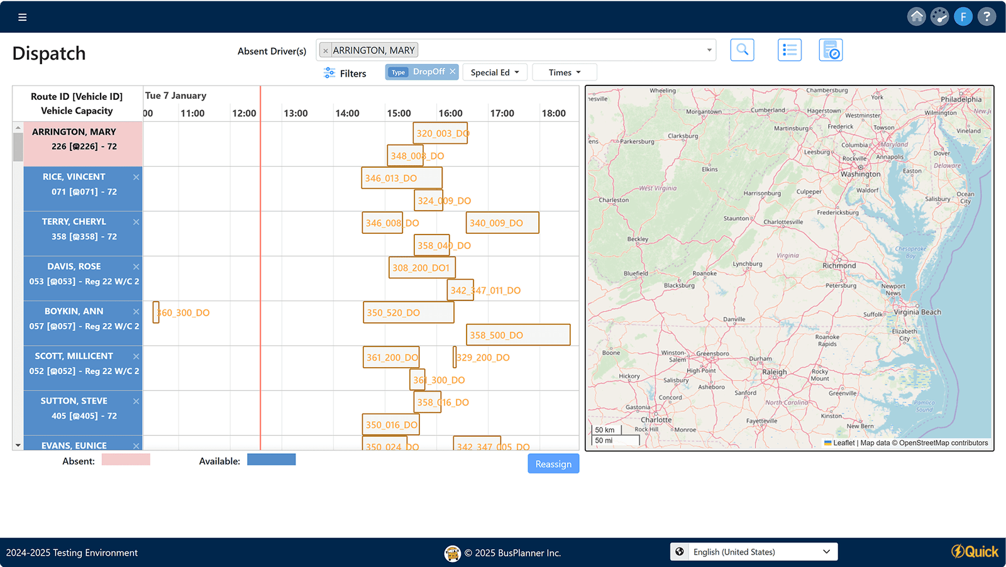Go to the home page icon
Screen dimensions: 1006x567
tap(917, 16)
